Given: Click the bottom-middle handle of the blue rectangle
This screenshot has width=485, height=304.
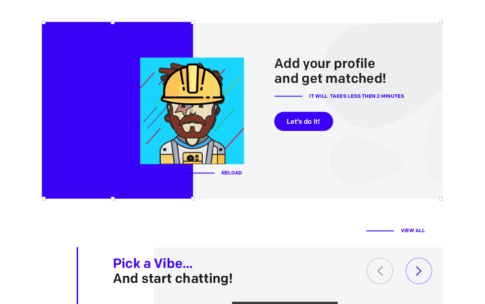Looking at the screenshot, I should click(112, 199).
